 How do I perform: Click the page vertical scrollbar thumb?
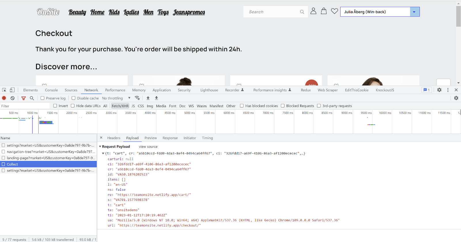458,16
